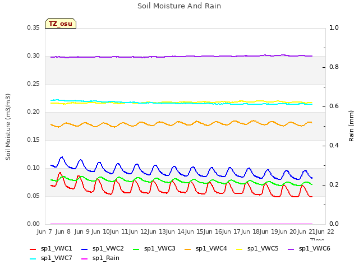
Task: Click the sp1_VWC1 legend label
Action: click(x=56, y=248)
